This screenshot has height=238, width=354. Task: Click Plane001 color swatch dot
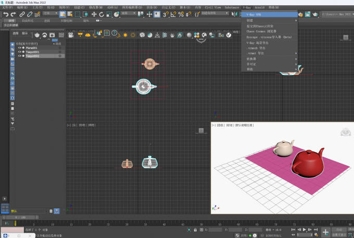[23, 48]
